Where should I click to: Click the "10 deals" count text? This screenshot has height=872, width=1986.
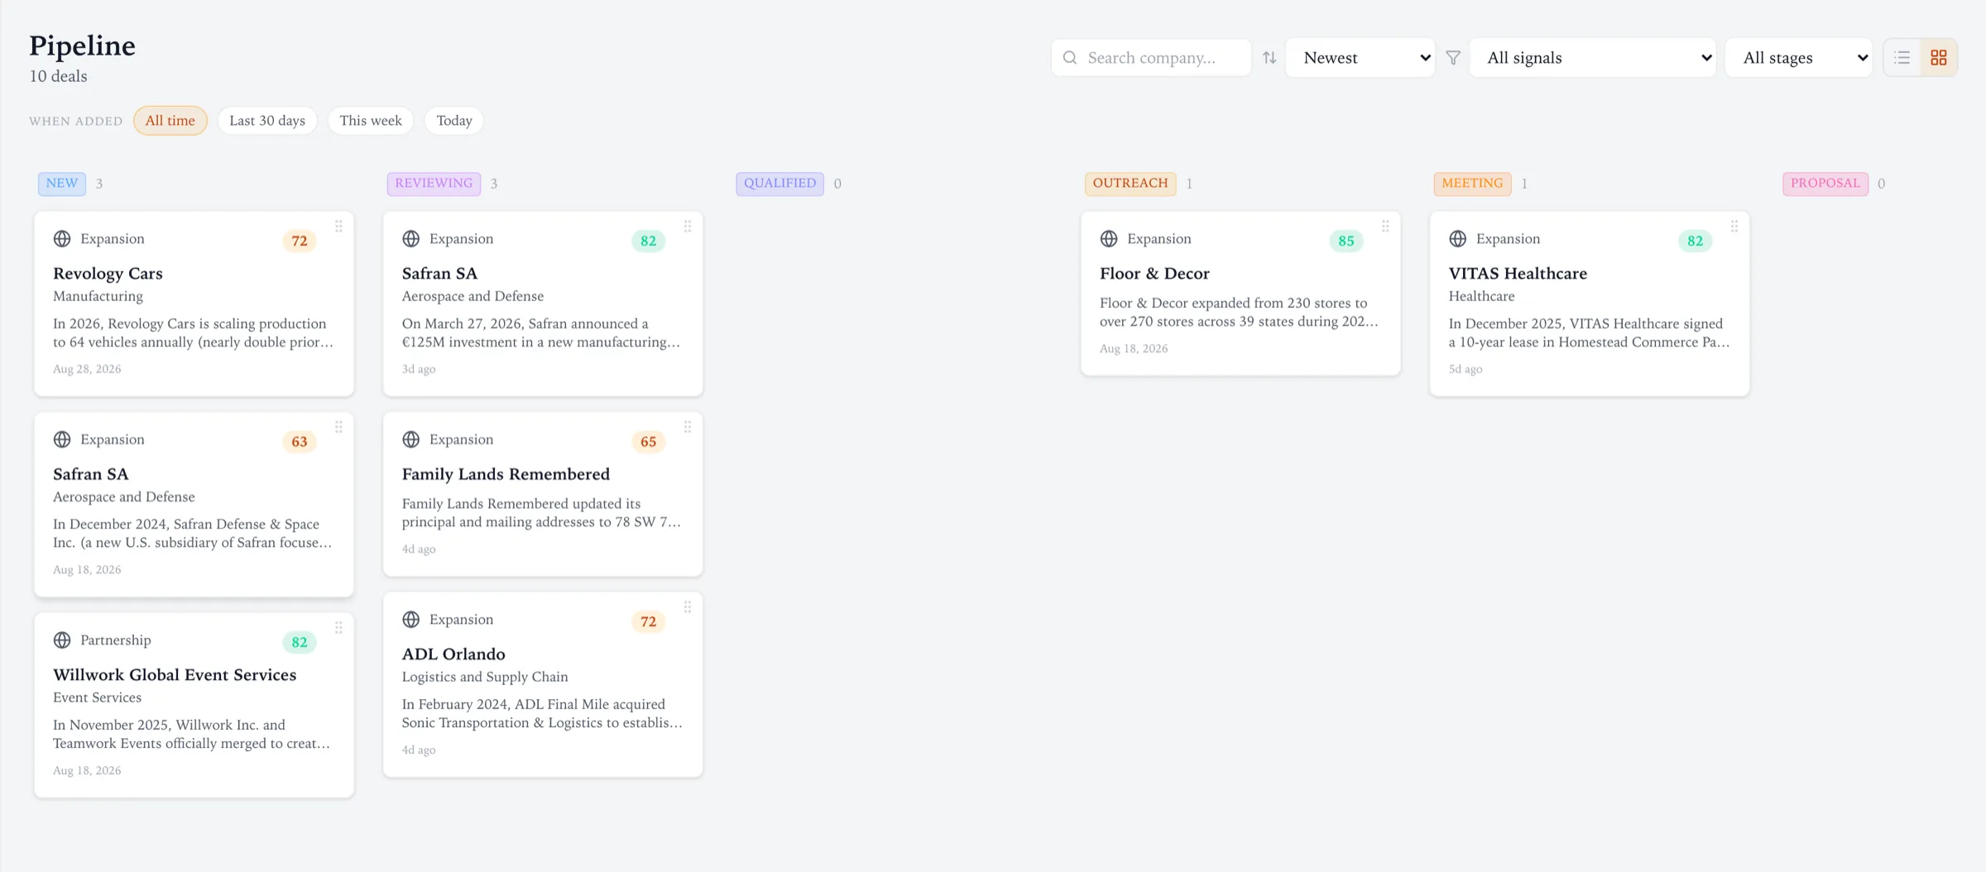pos(58,76)
